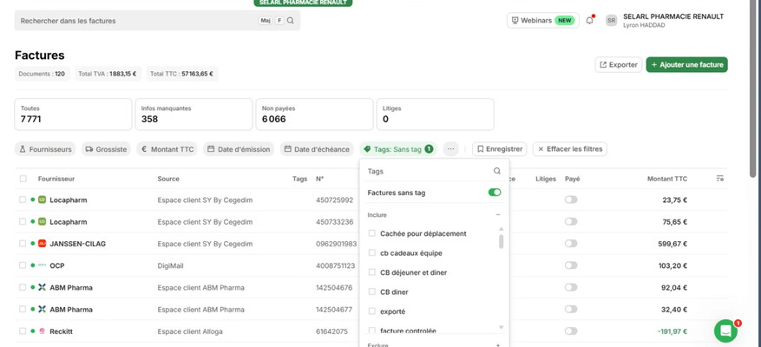The image size is (761, 347).
Task: Close the Tags: Sans tag filter dropdown
Action: tap(398, 149)
